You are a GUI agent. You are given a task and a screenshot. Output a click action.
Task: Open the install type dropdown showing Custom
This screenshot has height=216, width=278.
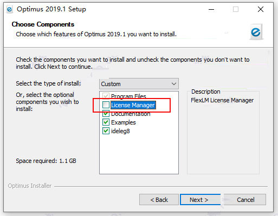139,84
